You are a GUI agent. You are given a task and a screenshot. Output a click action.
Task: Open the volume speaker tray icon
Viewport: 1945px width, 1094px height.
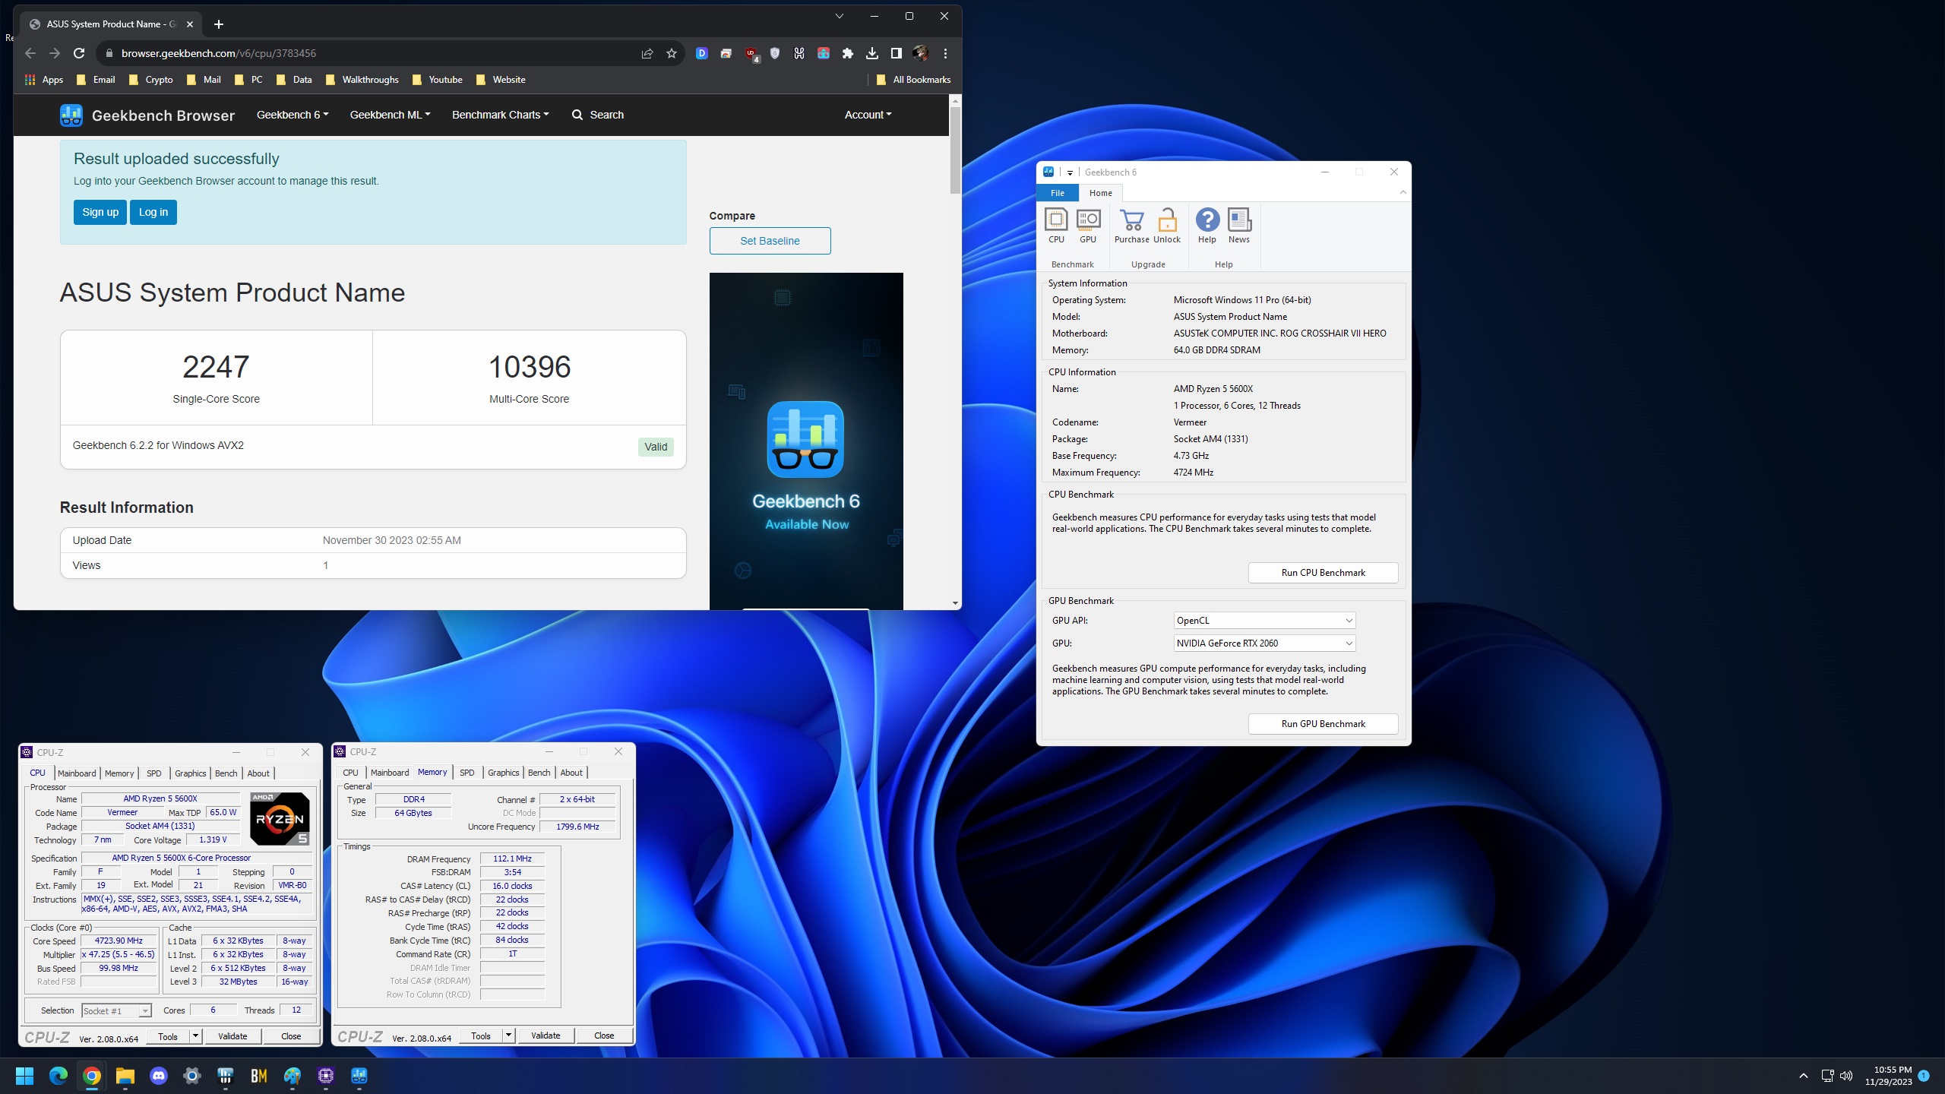tap(1846, 1076)
